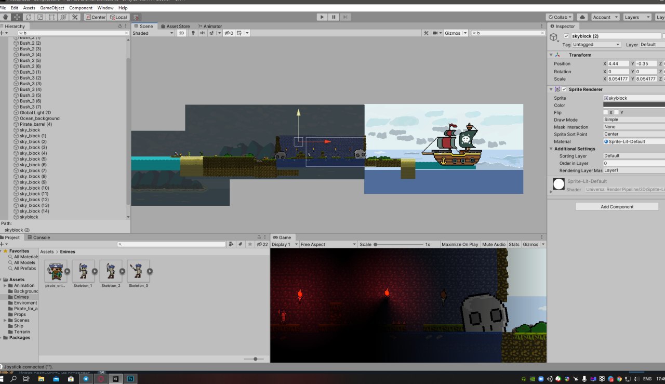Open Account dropdown

tap(605, 17)
